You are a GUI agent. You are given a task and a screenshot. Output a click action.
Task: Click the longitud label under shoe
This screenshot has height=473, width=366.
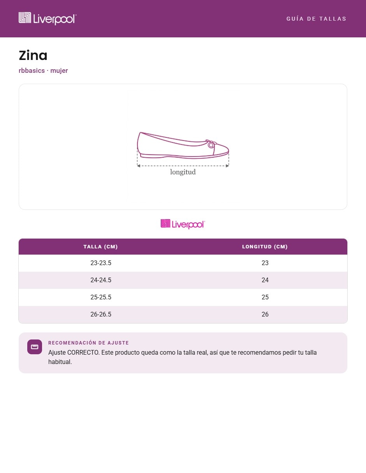pos(183,172)
